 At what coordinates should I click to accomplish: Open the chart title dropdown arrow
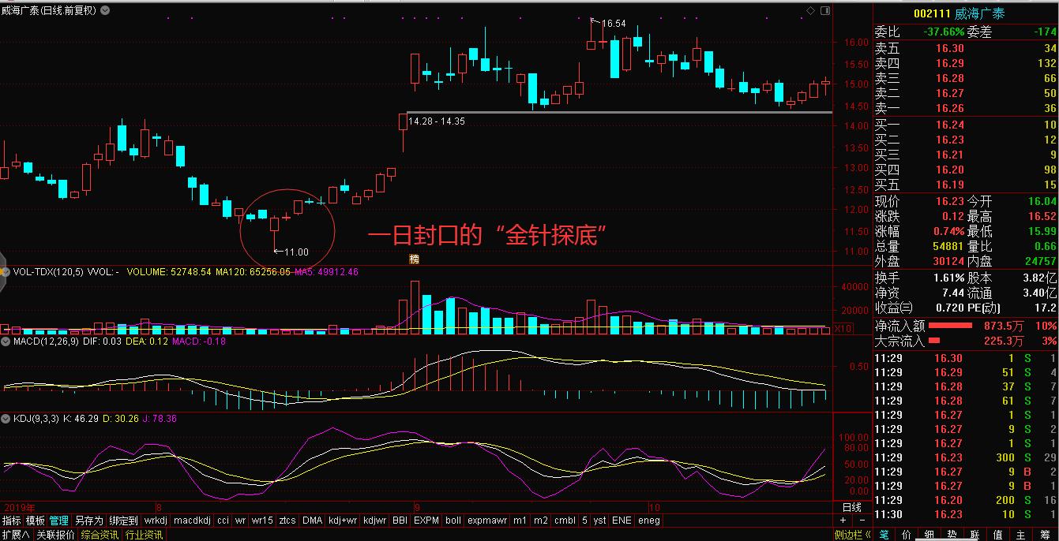tap(106, 11)
